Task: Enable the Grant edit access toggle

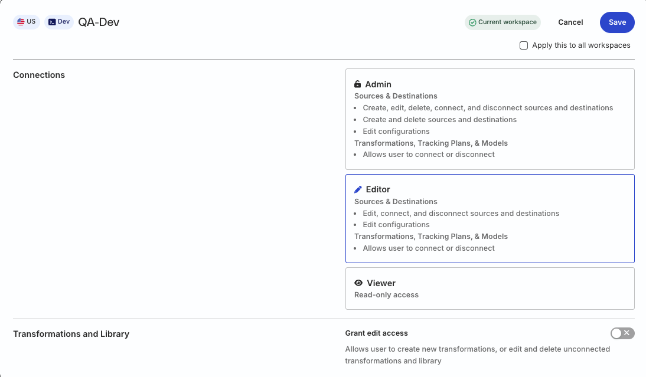Action: (622, 333)
